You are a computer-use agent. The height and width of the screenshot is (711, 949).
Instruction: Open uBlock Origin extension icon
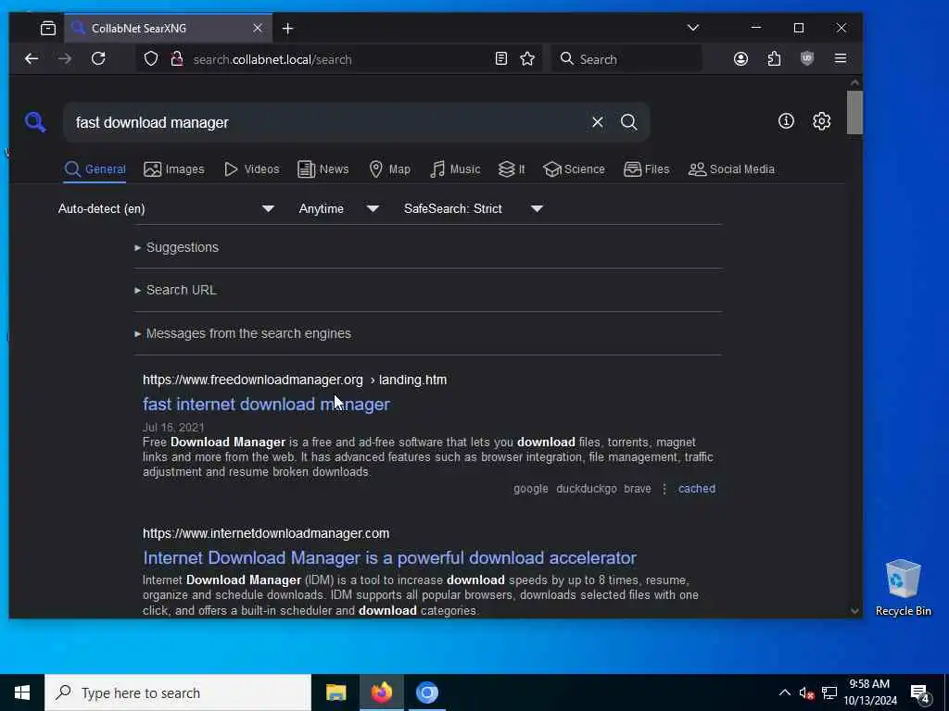pos(807,58)
